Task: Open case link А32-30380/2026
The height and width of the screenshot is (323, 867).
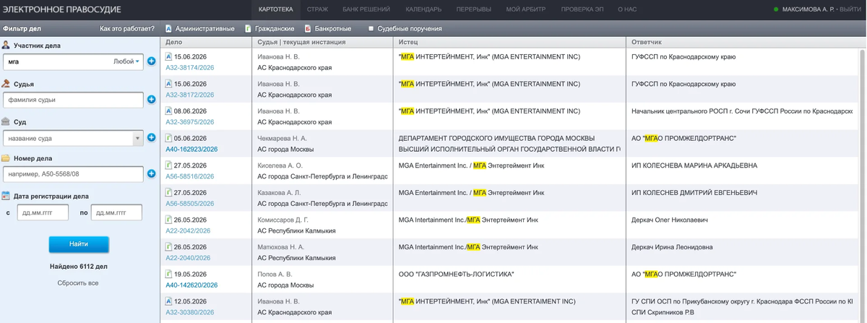Action: click(x=190, y=312)
